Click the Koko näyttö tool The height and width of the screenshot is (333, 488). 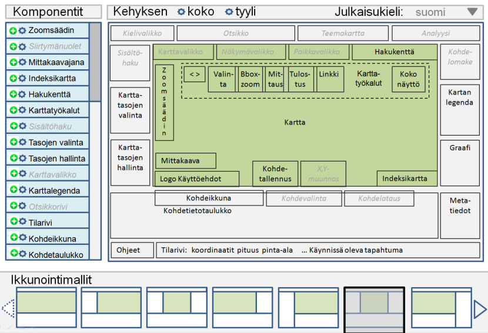pos(408,79)
